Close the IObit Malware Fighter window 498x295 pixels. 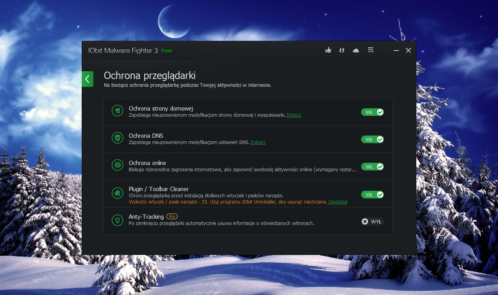pyautogui.click(x=409, y=51)
